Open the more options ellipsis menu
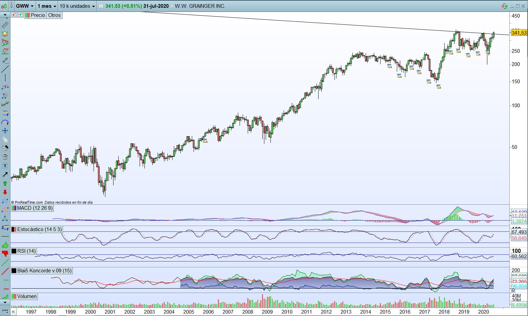This screenshot has width=528, height=316. (5, 310)
